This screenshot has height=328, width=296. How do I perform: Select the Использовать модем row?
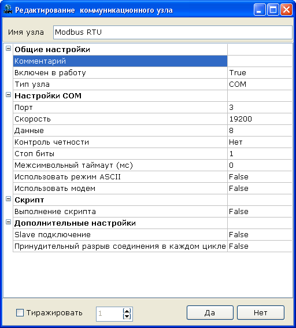click(x=120, y=189)
